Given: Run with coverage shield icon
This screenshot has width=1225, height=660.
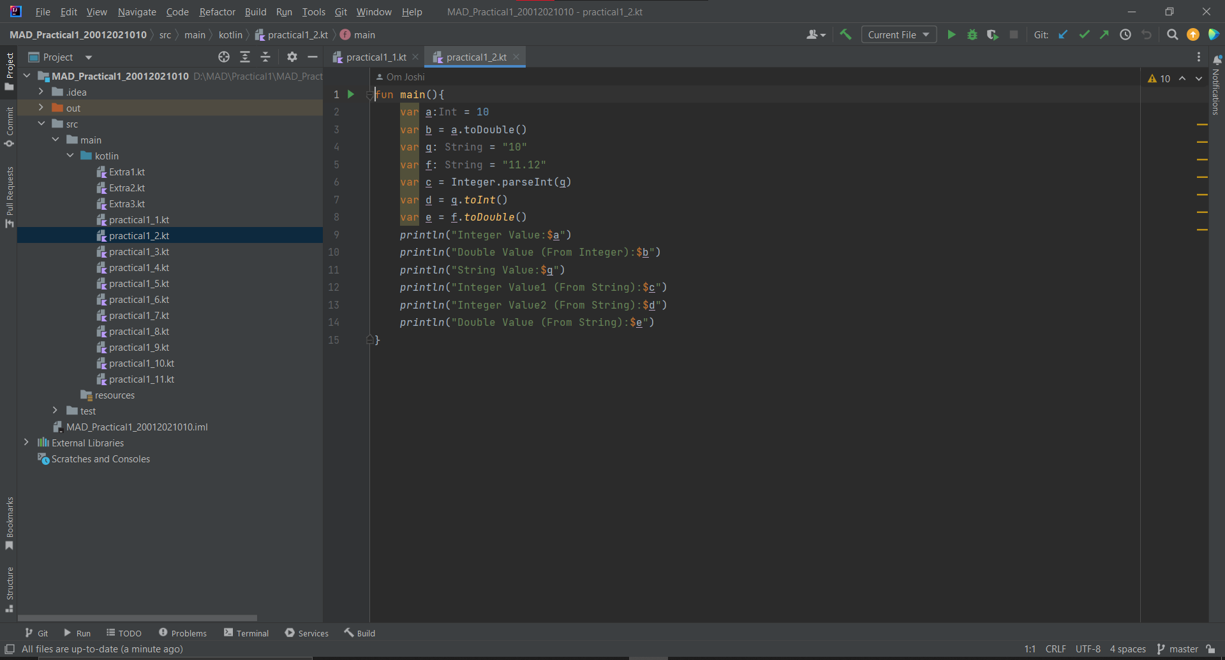Looking at the screenshot, I should [x=992, y=34].
